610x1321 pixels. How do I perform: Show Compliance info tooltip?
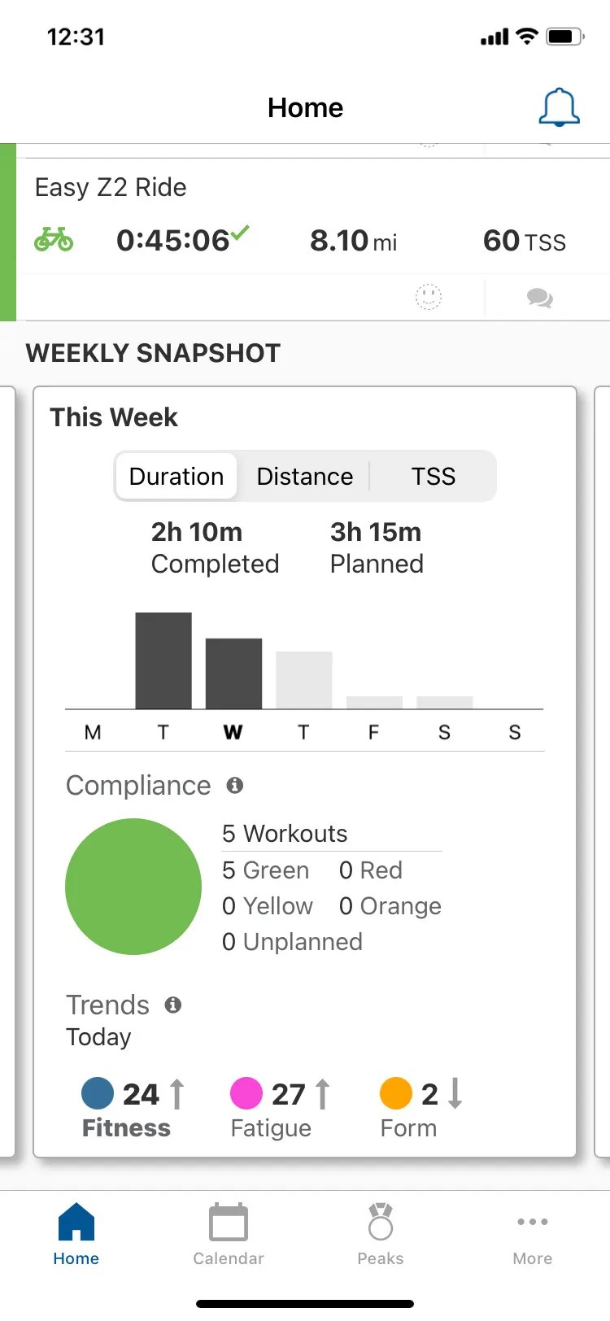click(x=235, y=786)
